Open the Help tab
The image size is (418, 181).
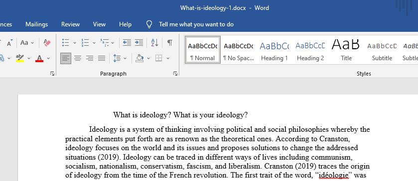125,24
